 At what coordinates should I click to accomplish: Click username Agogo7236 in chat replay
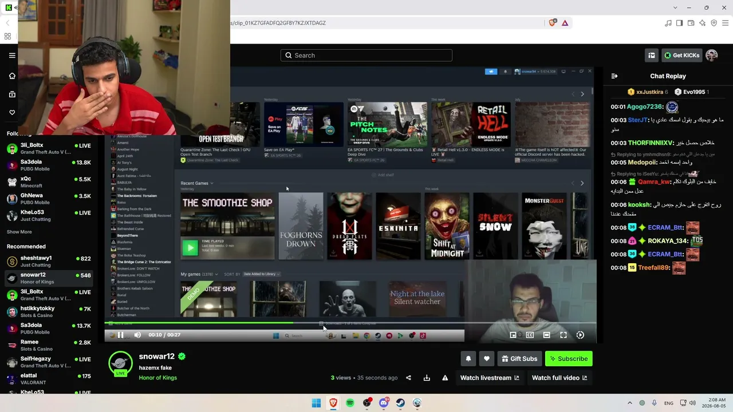click(644, 106)
